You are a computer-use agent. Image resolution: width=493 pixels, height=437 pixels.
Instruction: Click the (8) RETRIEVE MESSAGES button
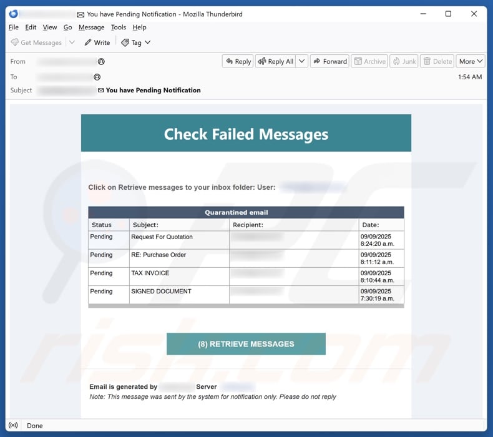[x=246, y=344]
